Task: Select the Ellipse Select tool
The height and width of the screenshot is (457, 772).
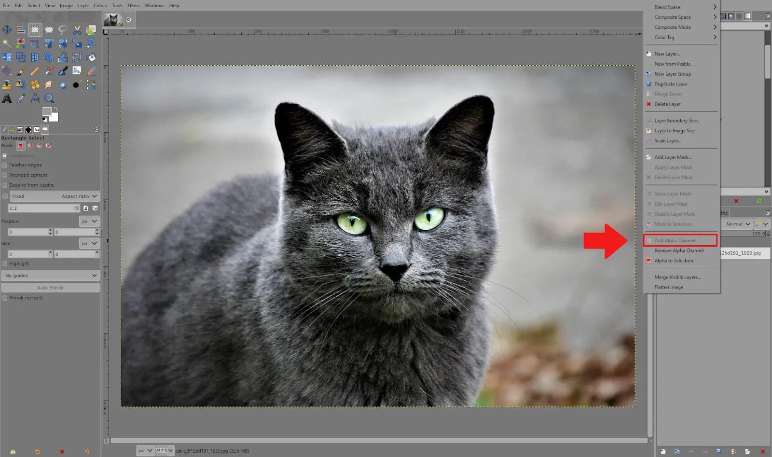Action: (49, 29)
